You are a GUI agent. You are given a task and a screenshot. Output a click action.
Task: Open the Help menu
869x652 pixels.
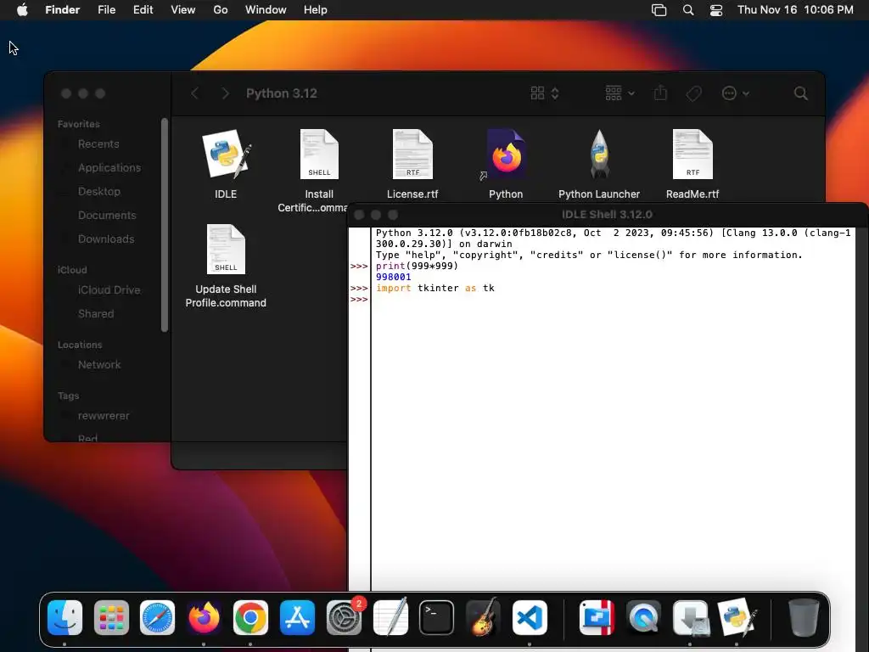[x=316, y=10]
